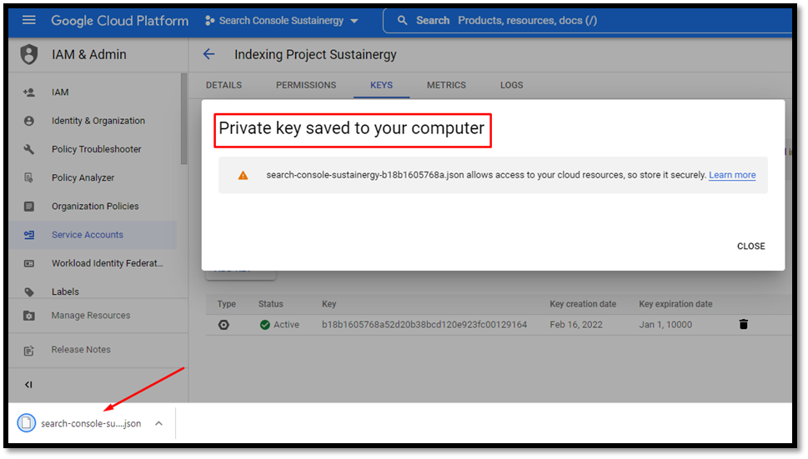Viewport: 808px width, 459px height.
Task: Click the IAM & Admin shield icon
Action: tap(29, 54)
